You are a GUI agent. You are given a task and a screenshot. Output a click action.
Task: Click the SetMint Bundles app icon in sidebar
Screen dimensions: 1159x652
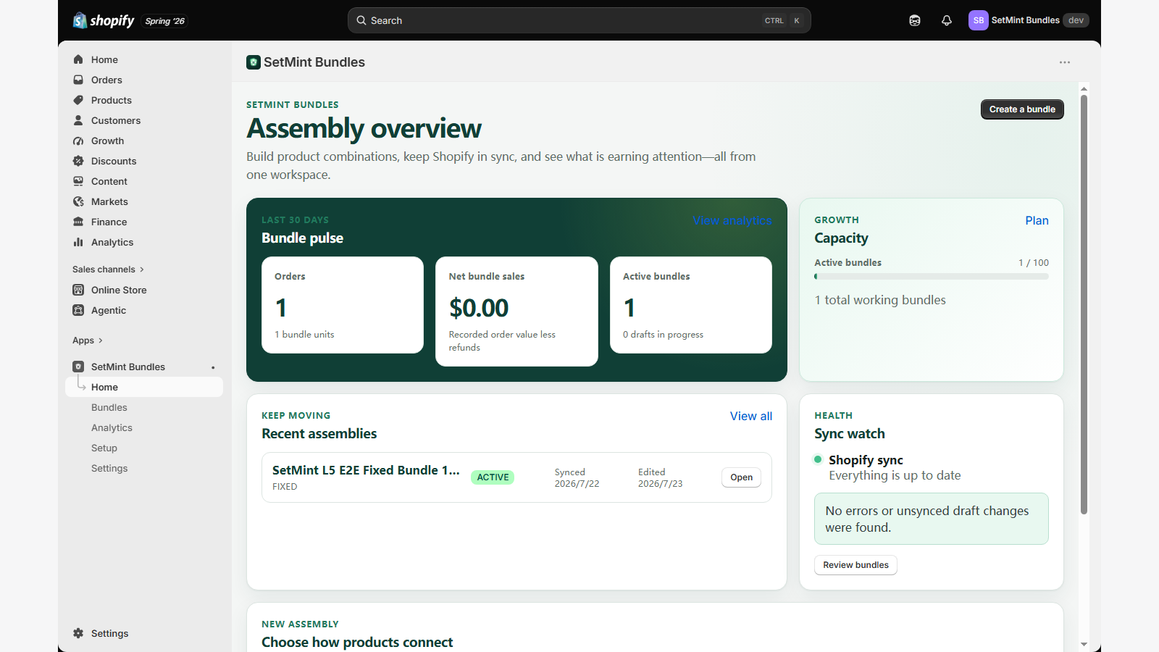tap(78, 367)
